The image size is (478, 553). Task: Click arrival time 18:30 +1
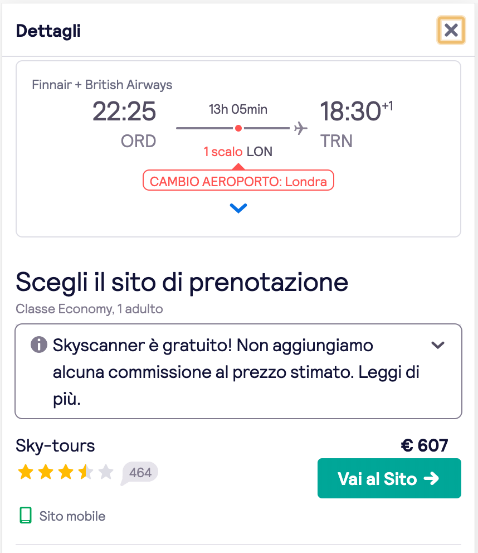(356, 111)
